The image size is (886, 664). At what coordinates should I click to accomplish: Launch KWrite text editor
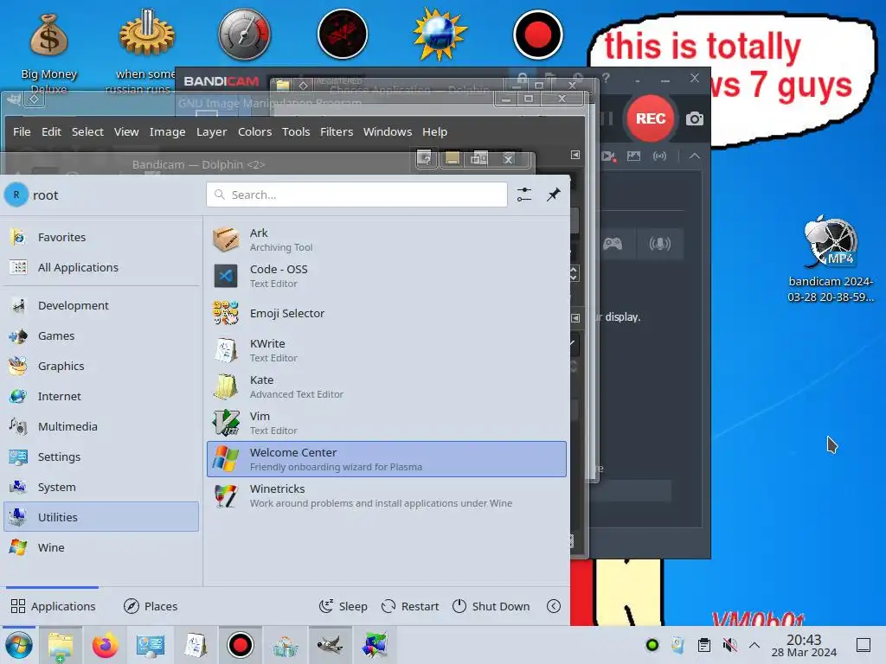point(387,350)
